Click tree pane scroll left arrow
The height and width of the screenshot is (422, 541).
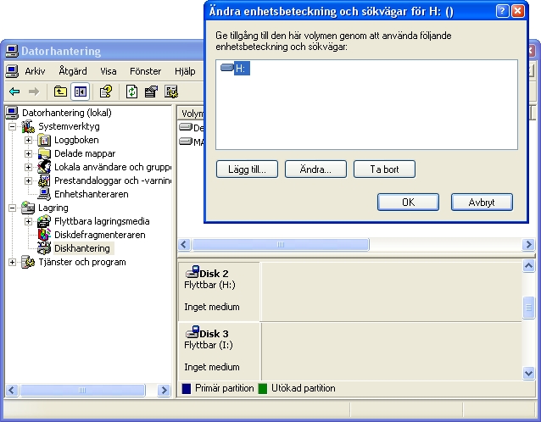11,391
